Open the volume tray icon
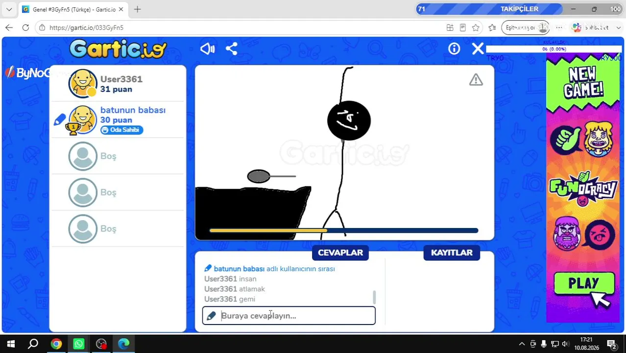Screen dimensions: 626x353 [x=565, y=344]
